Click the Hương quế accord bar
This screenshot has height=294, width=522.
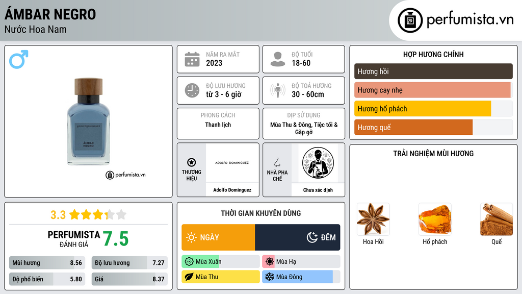coord(433,127)
